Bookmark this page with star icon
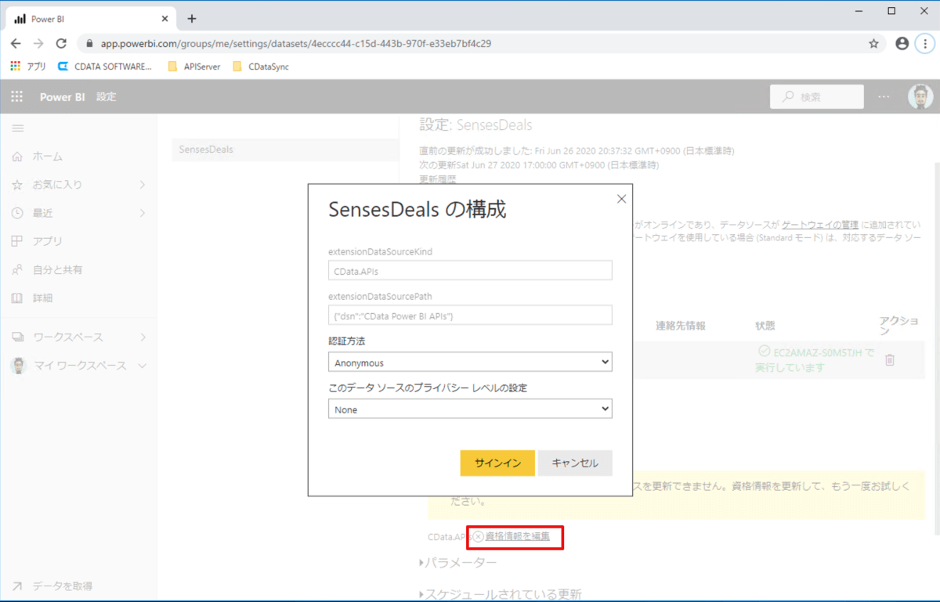The image size is (940, 602). click(x=873, y=44)
